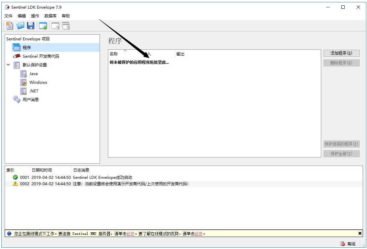Open the 编辑 menu
This screenshot has height=249, width=367.
click(21, 16)
